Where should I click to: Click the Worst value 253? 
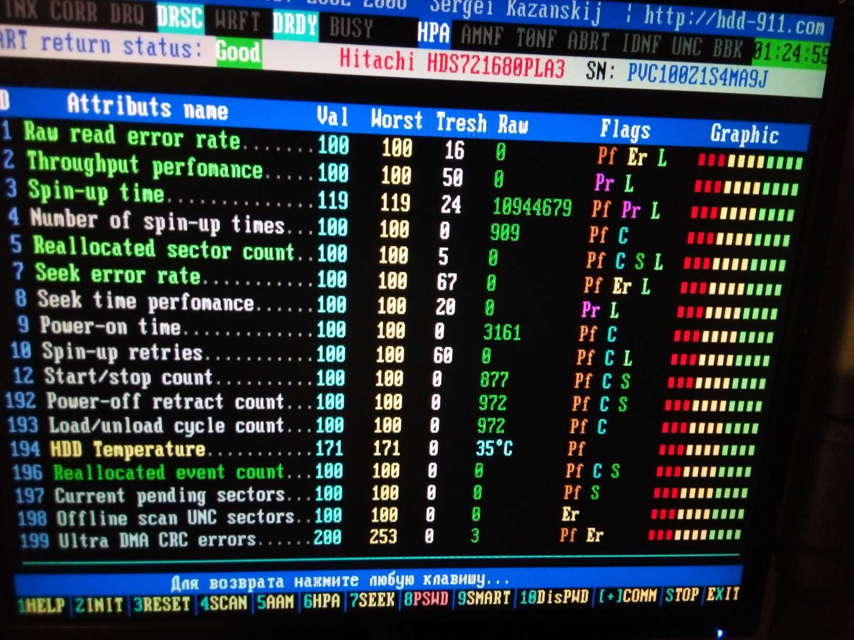[x=383, y=536]
